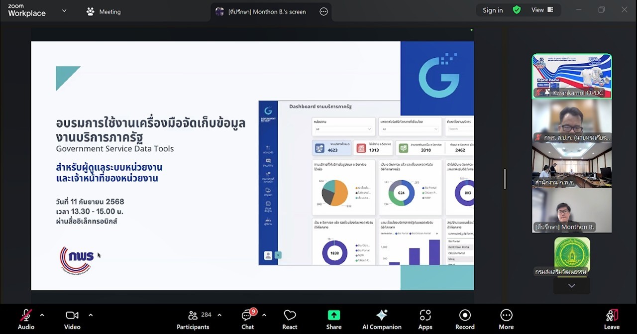Switch to the Meeting tab
This screenshot has height=334, width=637.
[104, 11]
